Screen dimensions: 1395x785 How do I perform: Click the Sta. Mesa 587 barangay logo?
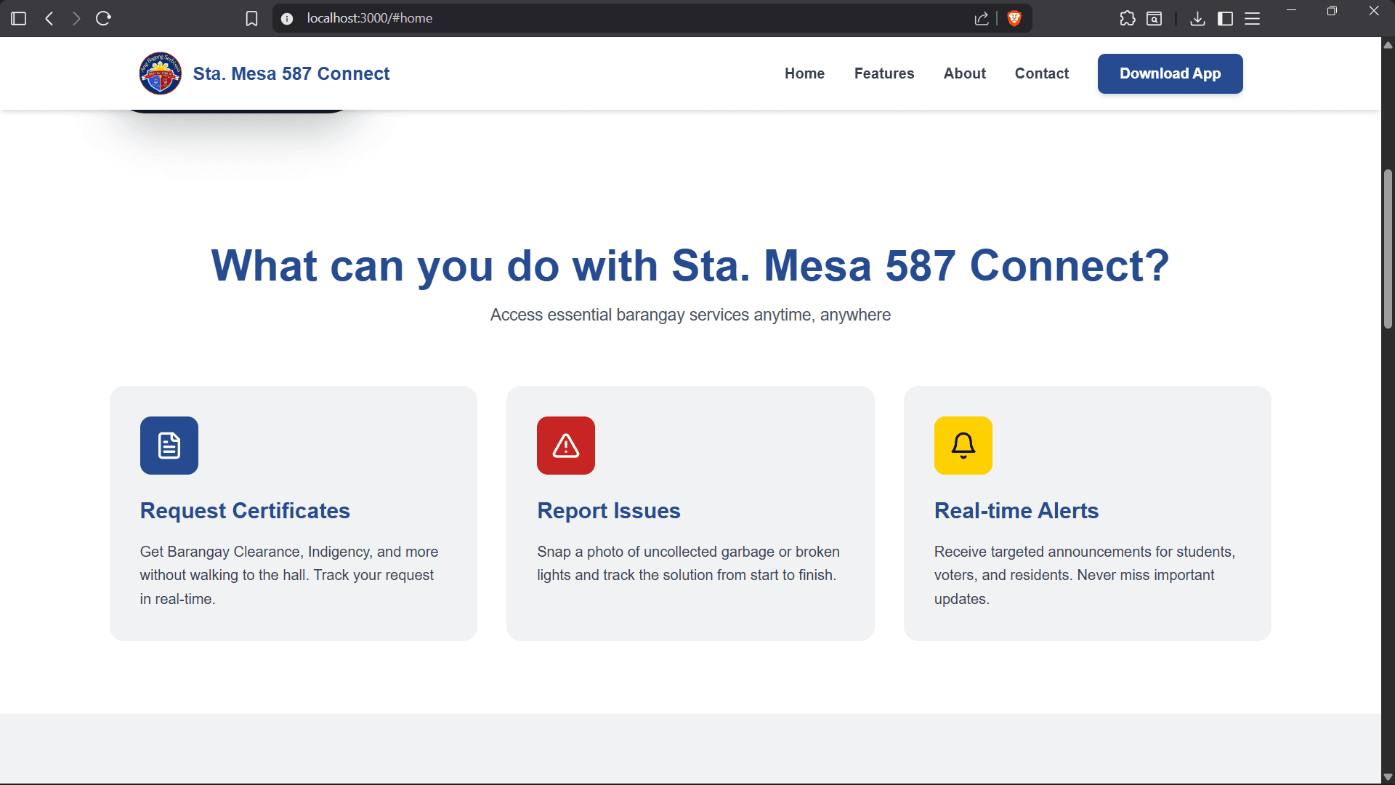pyautogui.click(x=160, y=73)
